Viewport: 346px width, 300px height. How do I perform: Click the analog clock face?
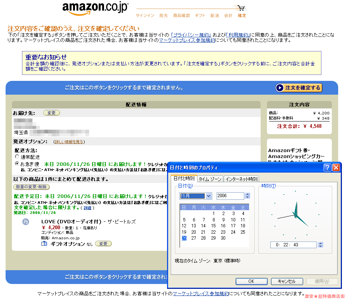click(x=295, y=214)
